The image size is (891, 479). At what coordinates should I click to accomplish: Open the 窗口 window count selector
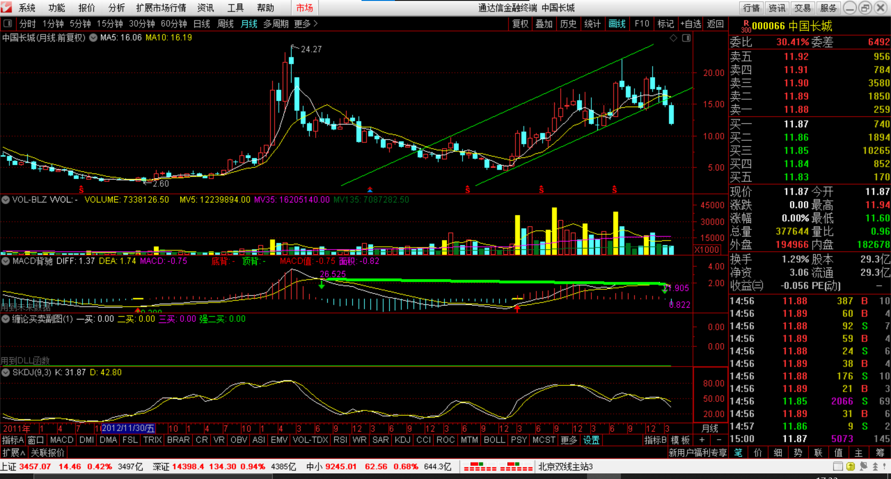tap(36, 440)
